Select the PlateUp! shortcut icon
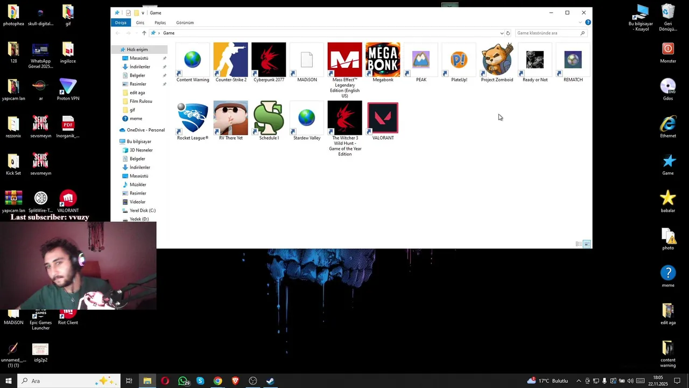The width and height of the screenshot is (689, 388). (459, 63)
